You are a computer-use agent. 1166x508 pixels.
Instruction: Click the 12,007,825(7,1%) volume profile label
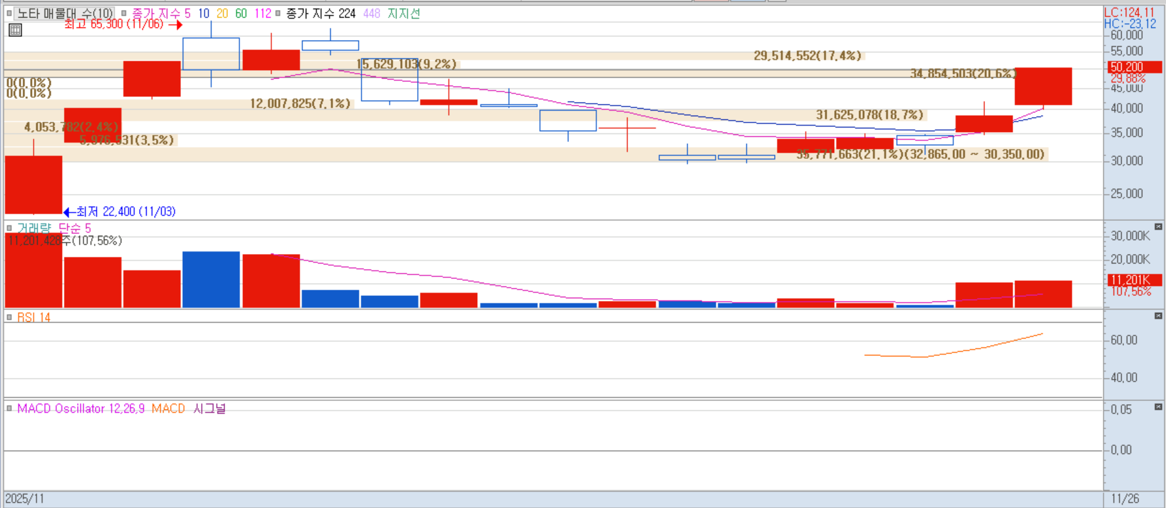[x=300, y=103]
